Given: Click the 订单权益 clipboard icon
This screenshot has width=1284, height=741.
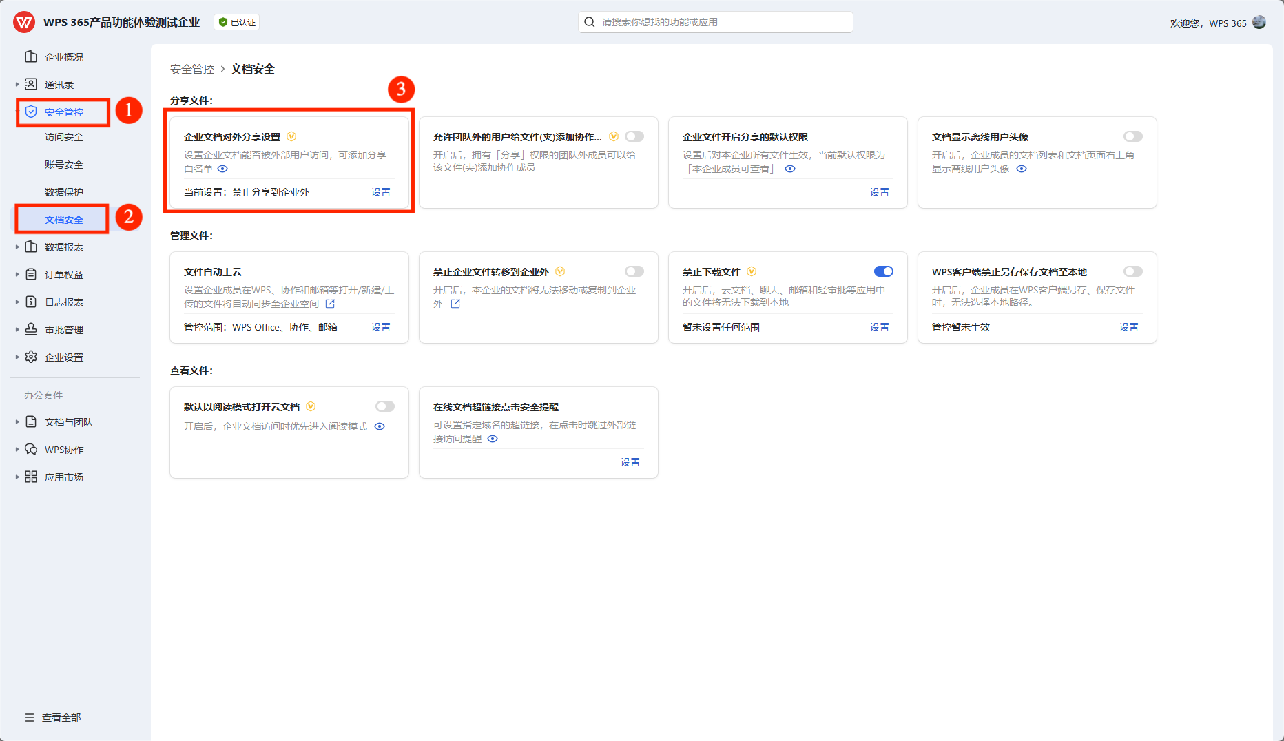Looking at the screenshot, I should pyautogui.click(x=31, y=274).
